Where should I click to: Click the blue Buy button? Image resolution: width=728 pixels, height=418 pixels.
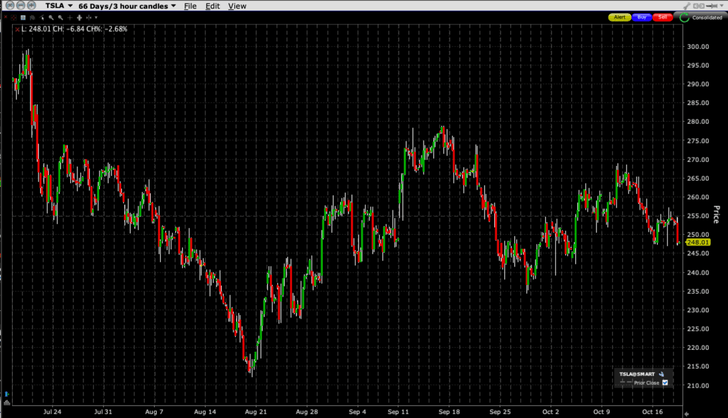pyautogui.click(x=642, y=17)
